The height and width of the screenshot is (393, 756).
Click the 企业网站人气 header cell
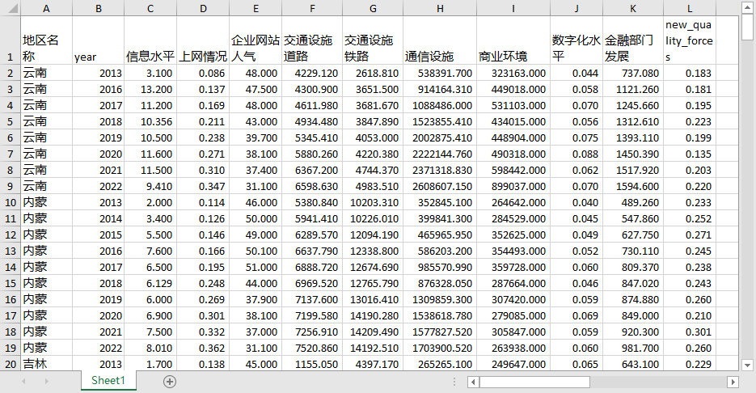pos(256,40)
